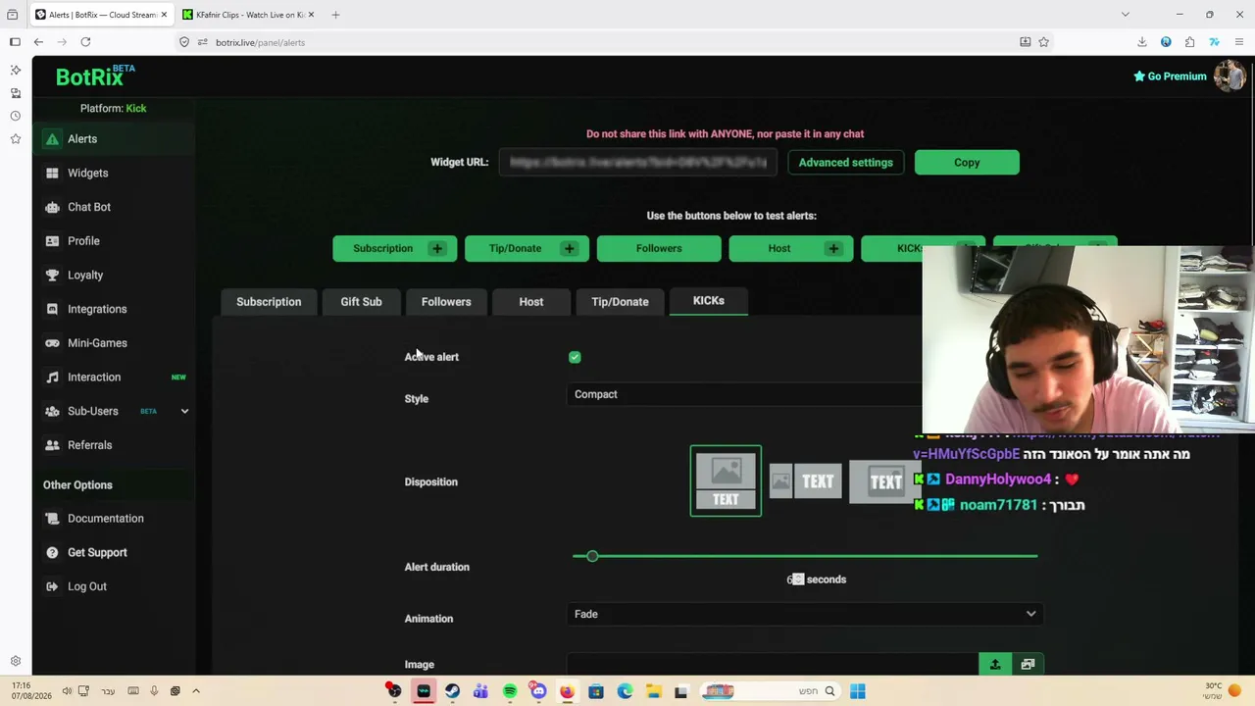
Task: Click the Get Support question mark icon
Action: tap(52, 553)
